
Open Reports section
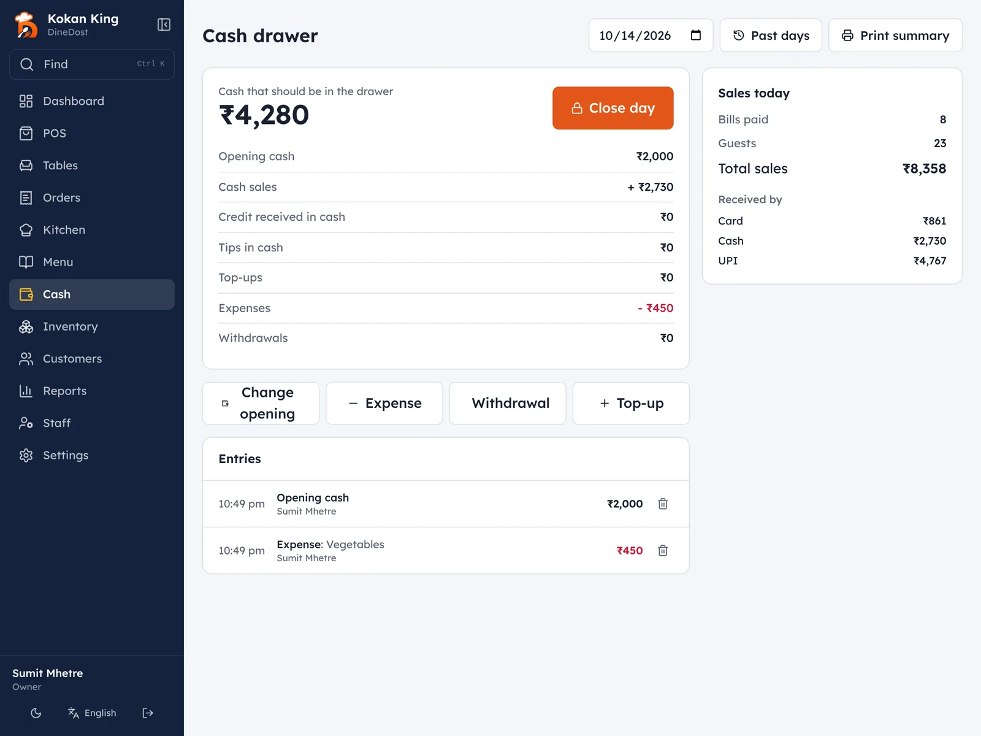coord(92,391)
